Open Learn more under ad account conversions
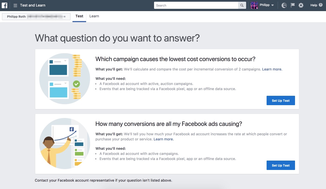The image size is (326, 189). click(163, 139)
